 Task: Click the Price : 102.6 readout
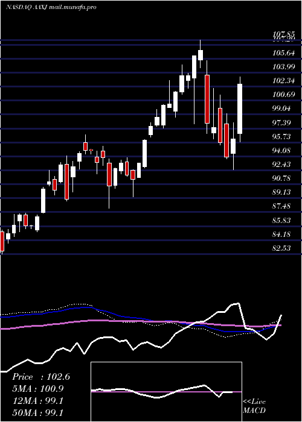pos(41,377)
